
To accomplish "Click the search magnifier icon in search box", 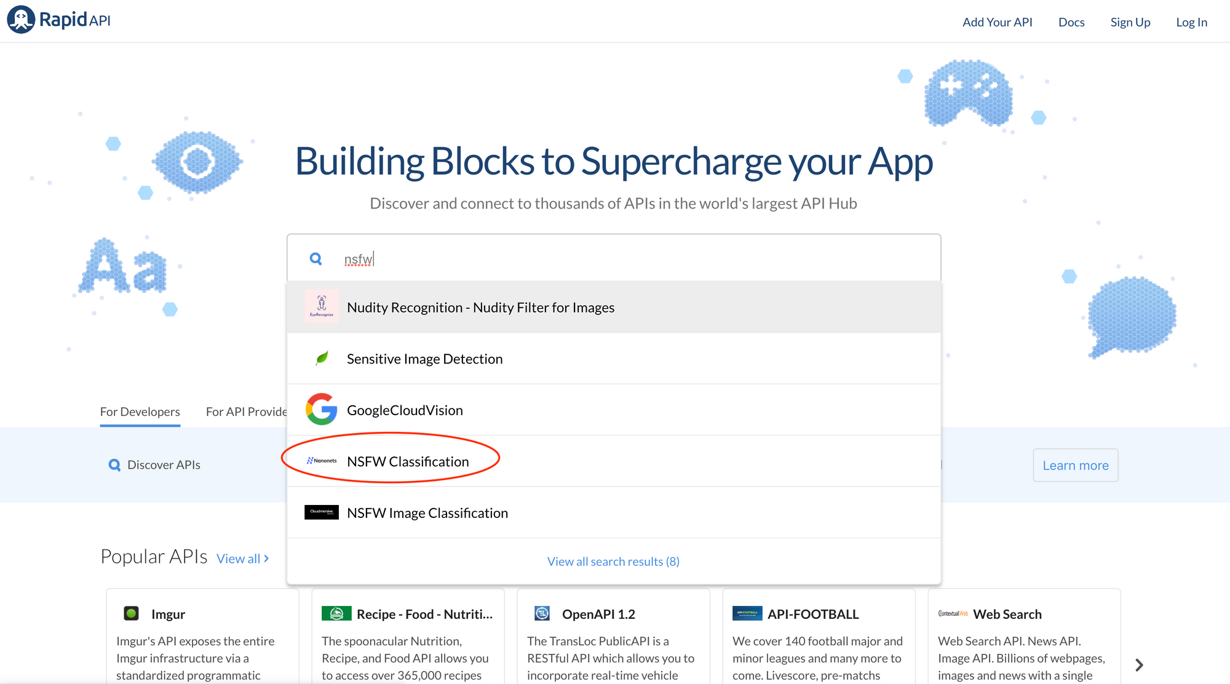I will 316,259.
